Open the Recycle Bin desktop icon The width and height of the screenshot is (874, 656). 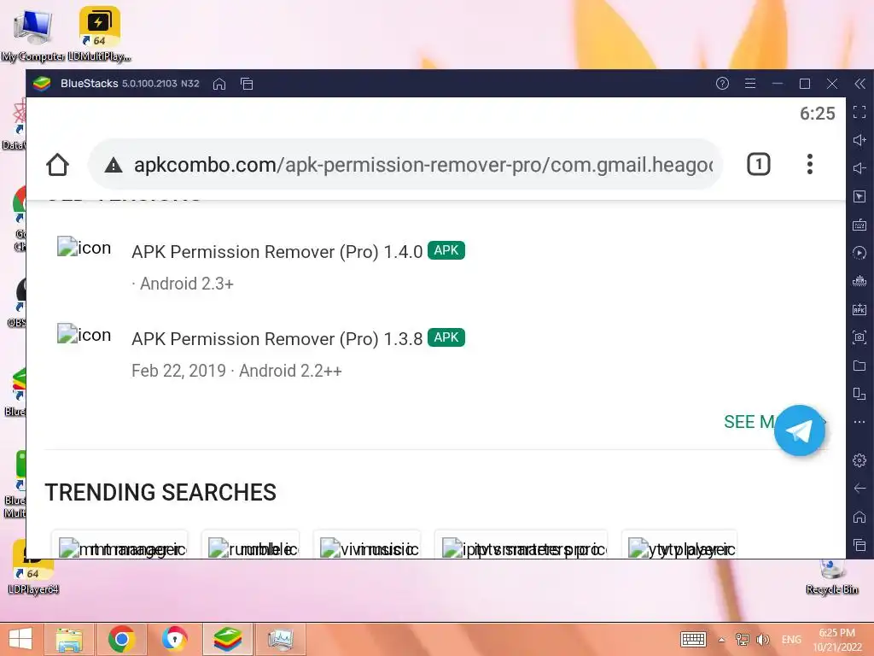831,576
